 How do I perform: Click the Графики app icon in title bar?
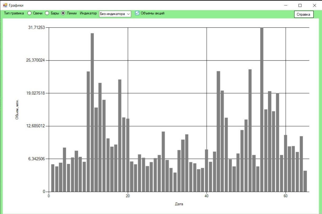(5, 5)
